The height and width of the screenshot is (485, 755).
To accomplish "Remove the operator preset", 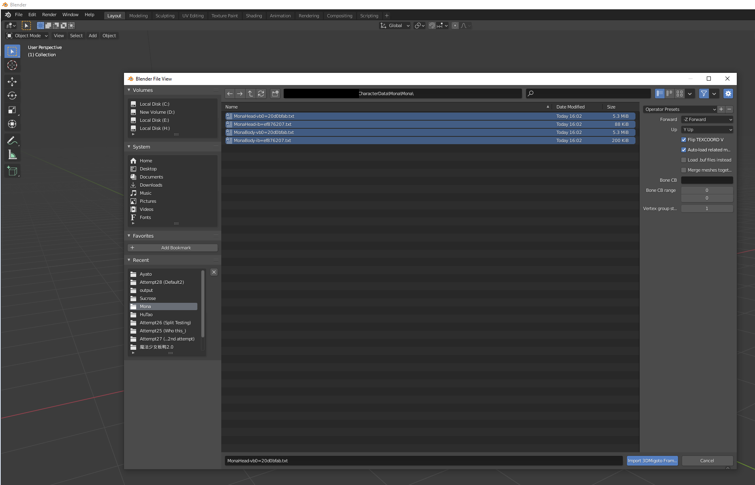I will pos(729,109).
